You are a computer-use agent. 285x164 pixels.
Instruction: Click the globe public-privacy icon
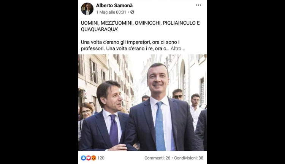point(132,12)
